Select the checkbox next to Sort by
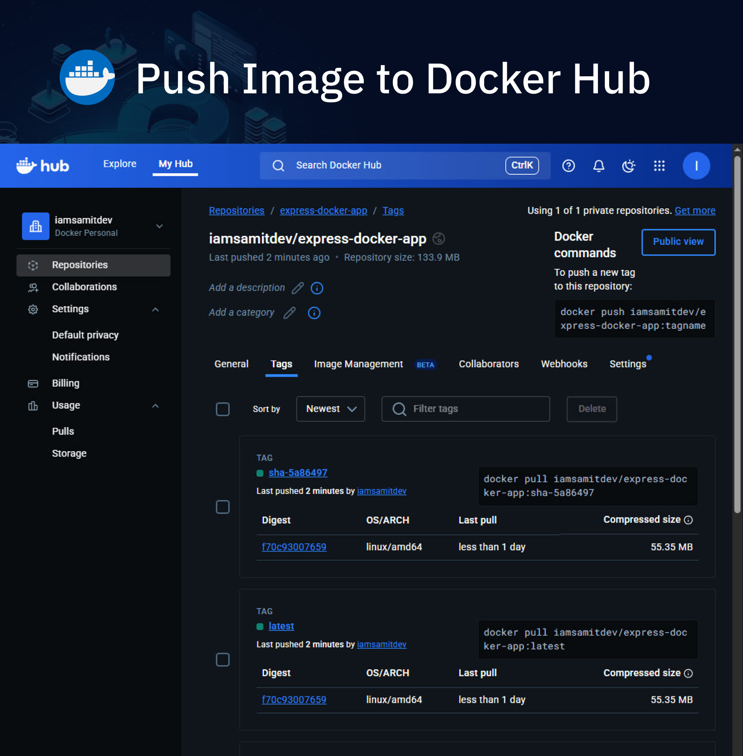The height and width of the screenshot is (756, 743). [x=223, y=409]
